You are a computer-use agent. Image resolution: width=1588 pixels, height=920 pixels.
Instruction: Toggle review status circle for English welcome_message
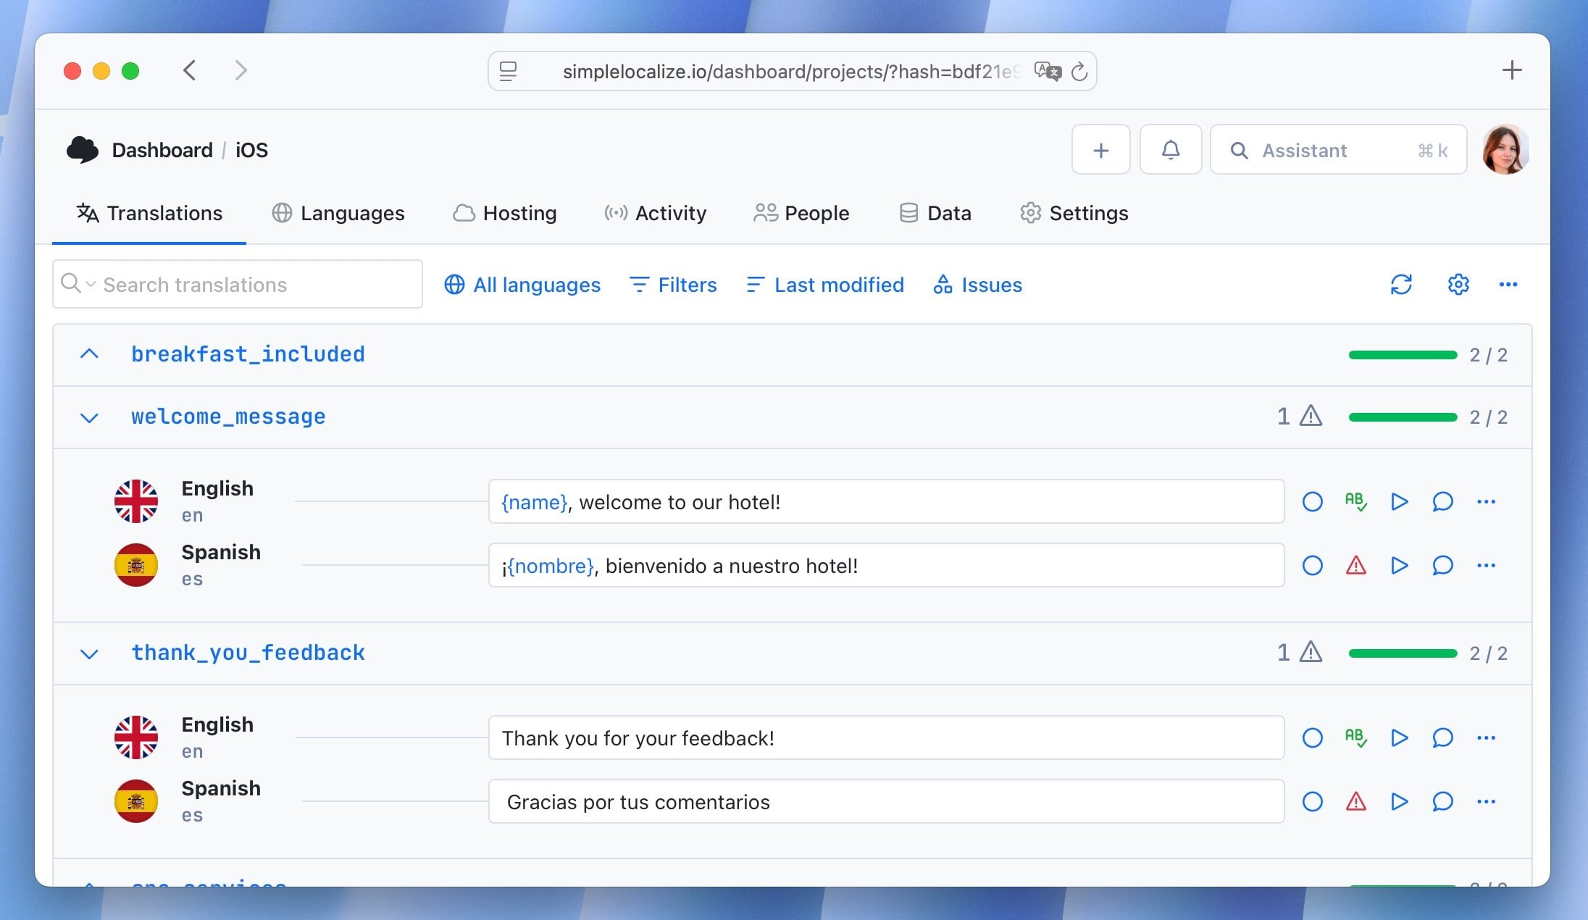pos(1312,501)
